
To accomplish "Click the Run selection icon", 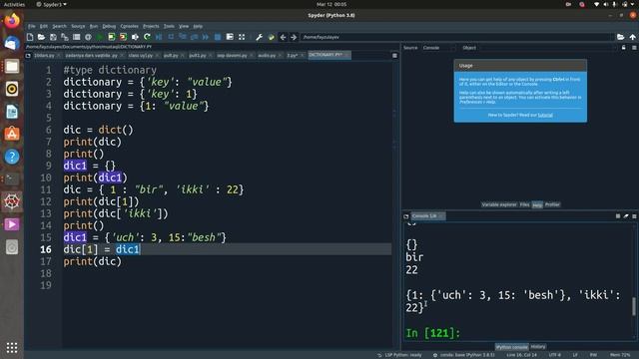I will coord(135,37).
